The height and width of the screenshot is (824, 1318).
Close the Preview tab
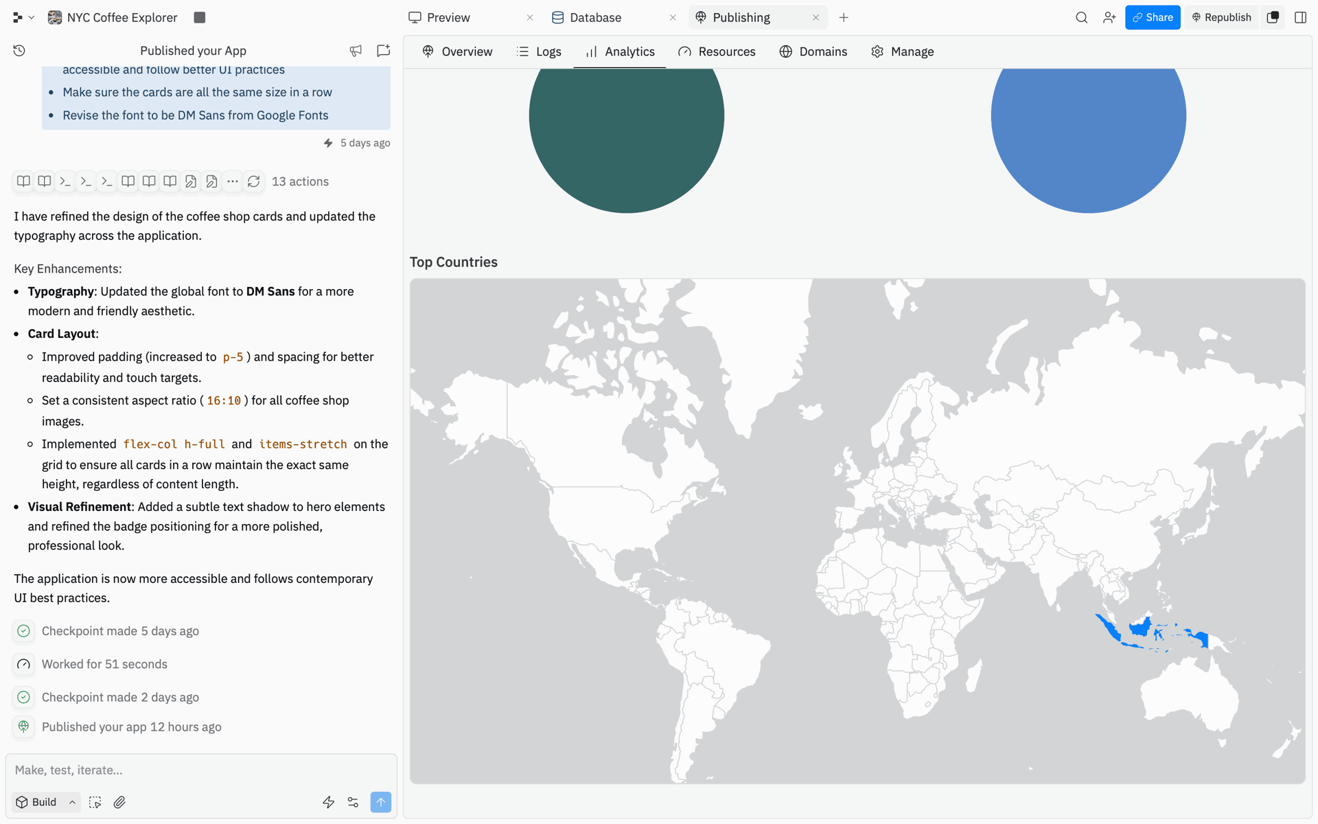[x=530, y=18]
